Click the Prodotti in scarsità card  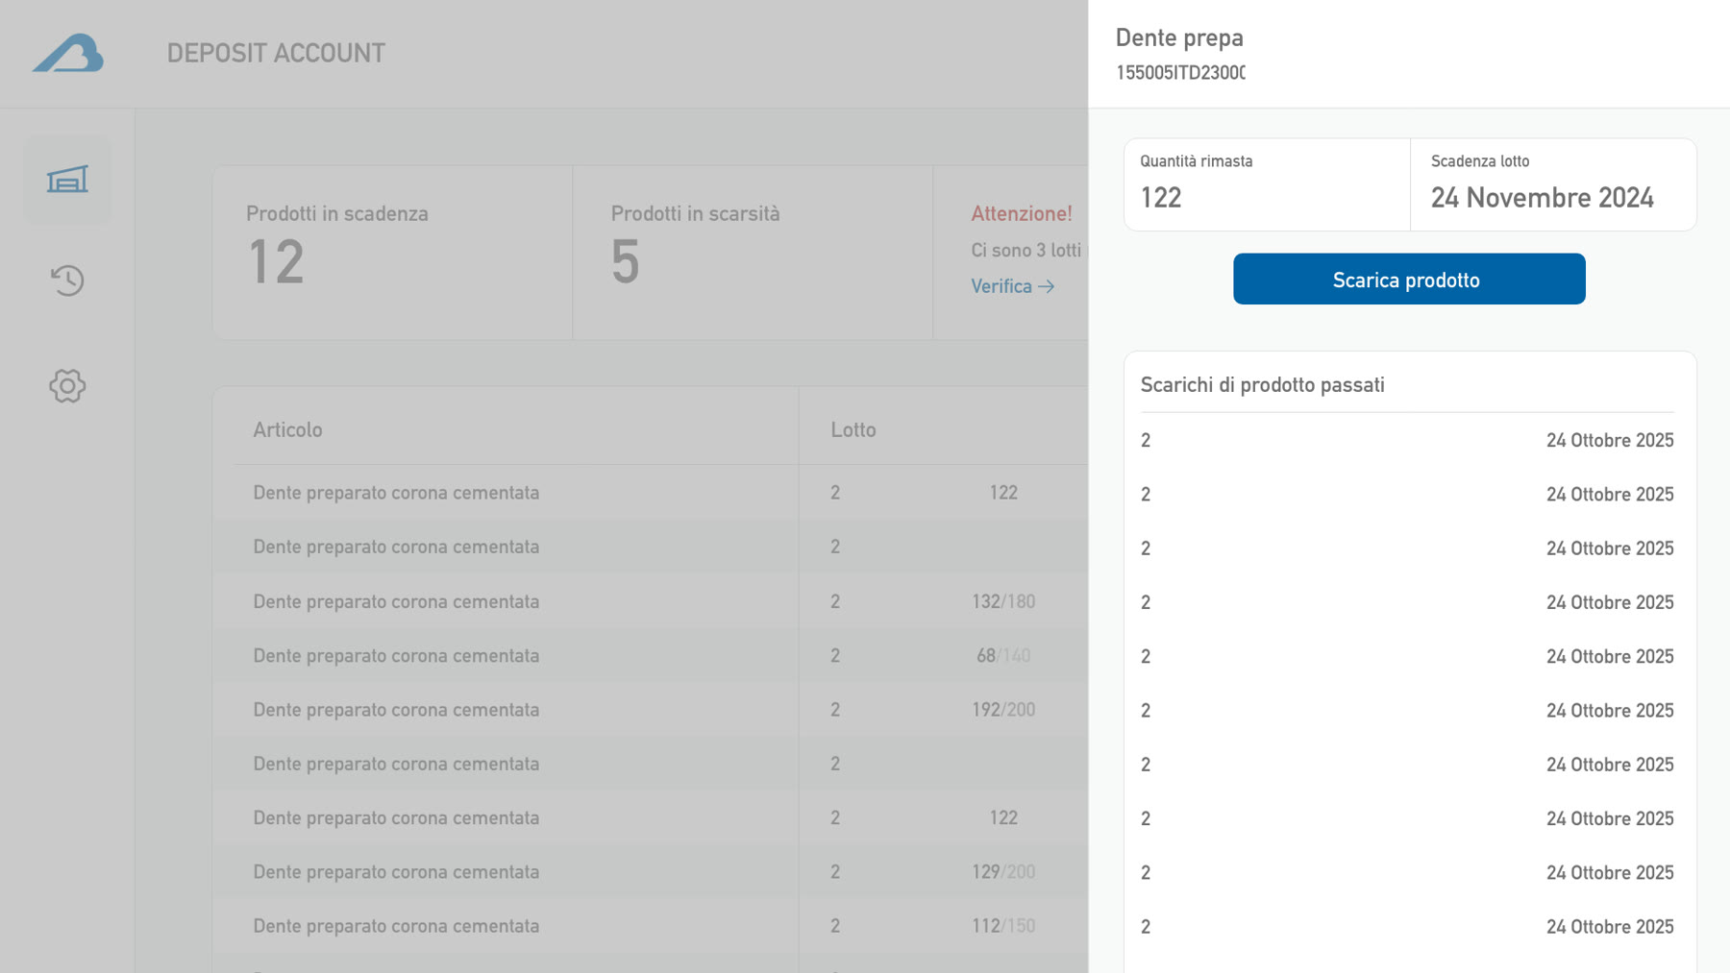(x=753, y=253)
